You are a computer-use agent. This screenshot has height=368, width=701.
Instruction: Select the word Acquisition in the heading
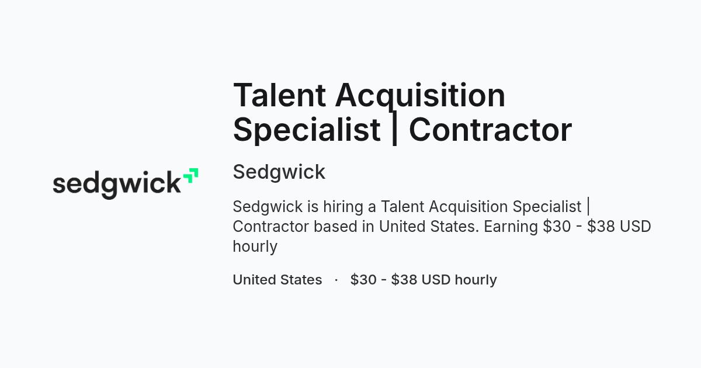pos(420,95)
